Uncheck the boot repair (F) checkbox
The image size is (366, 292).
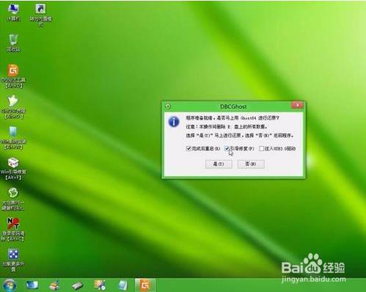click(x=227, y=148)
